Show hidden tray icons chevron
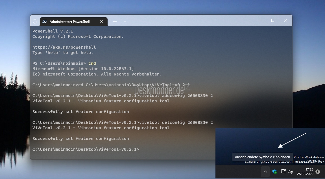This screenshot has width=325, height=179. pos(265,172)
